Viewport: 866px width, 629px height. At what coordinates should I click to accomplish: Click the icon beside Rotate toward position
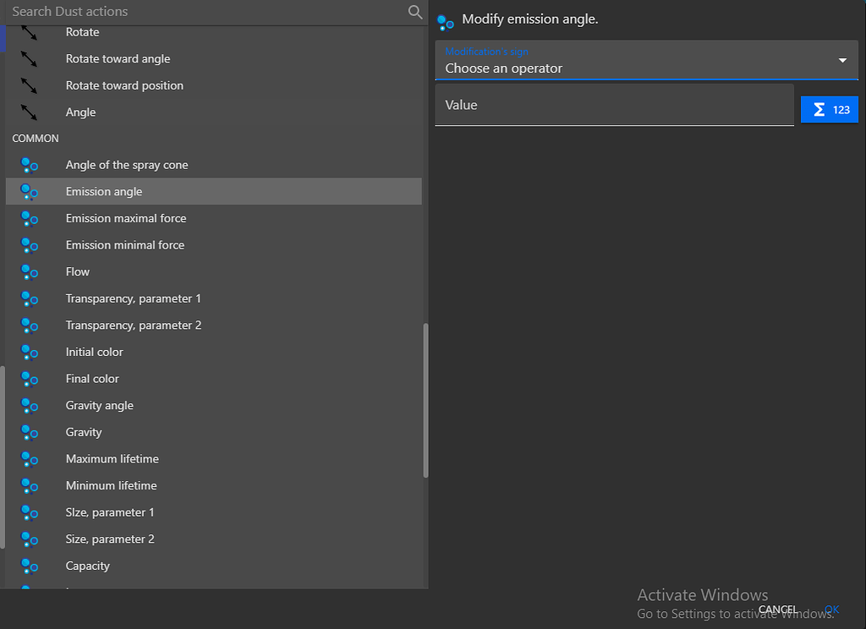29,85
